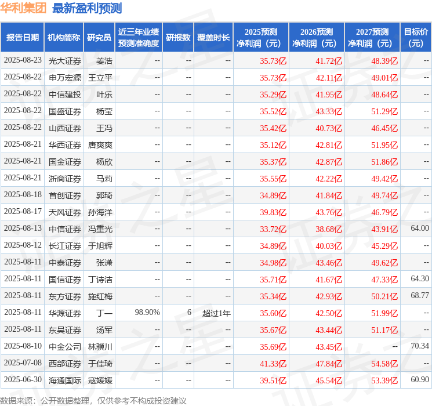432x406 pixels.
Task: Click the 目标价(元) column header
Action: [416, 38]
